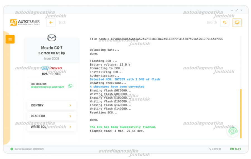Viewport: 251px width, 159px height.
Task: Open the search magnifier icon
Action: (x=225, y=23)
